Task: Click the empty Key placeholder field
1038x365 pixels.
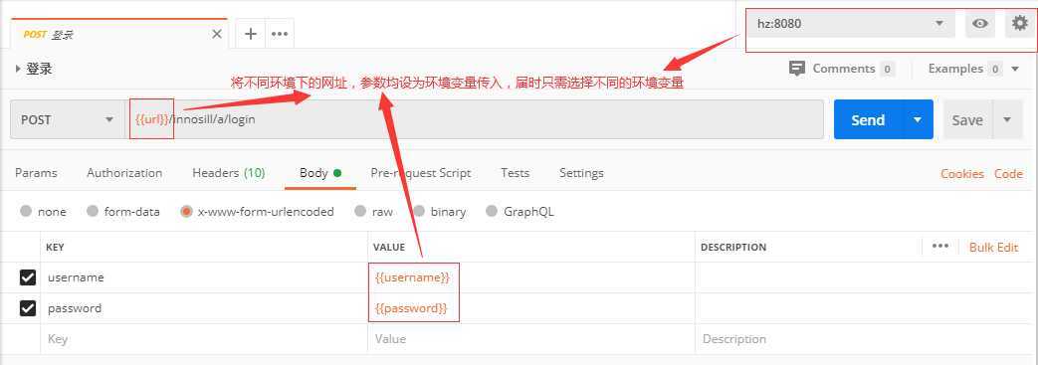Action: coord(204,338)
